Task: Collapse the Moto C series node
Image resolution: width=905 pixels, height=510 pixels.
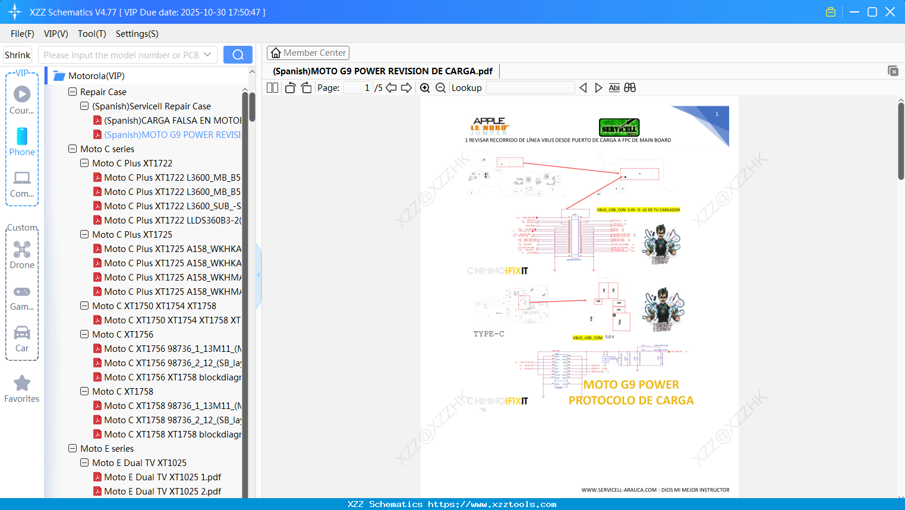Action: (x=72, y=149)
